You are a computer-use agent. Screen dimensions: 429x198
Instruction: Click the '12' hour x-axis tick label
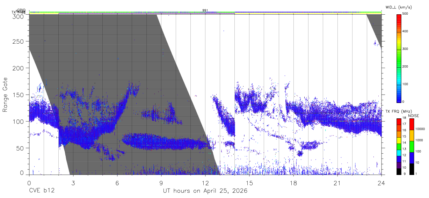point(205,183)
